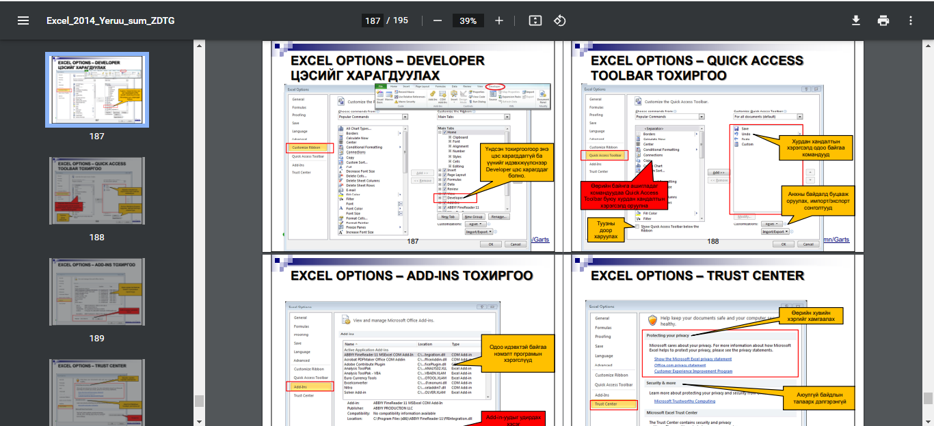Click the fit to page icon

click(535, 20)
